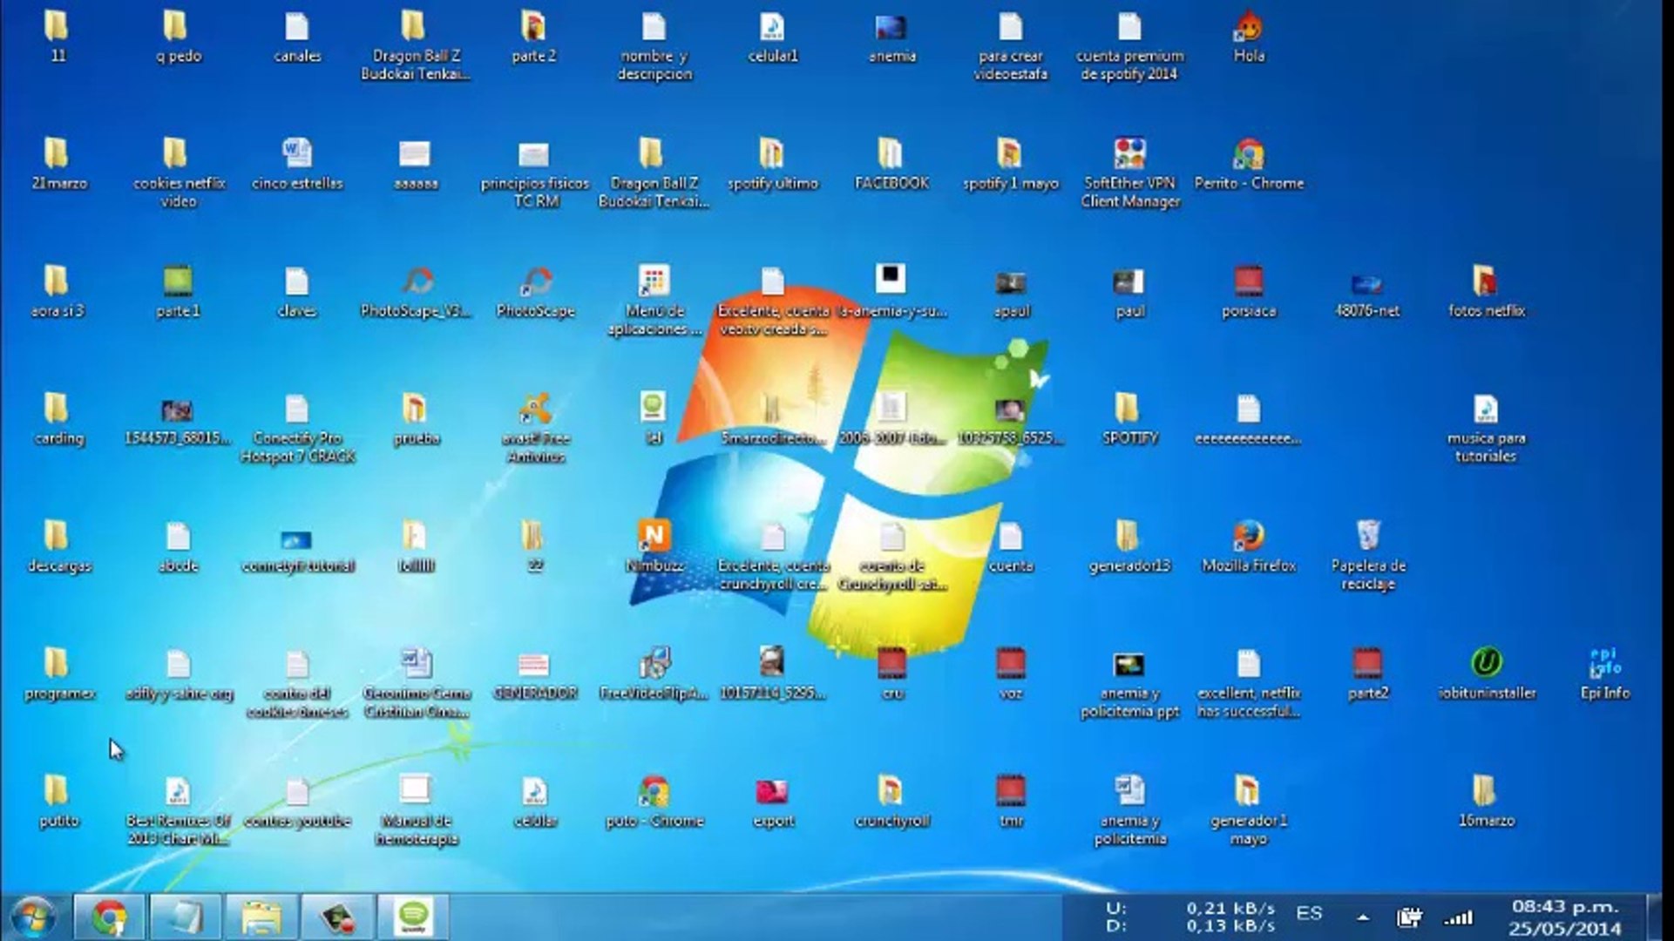Select the Hola desktop shortcut
Viewport: 1674px width, 941px height.
(1249, 37)
